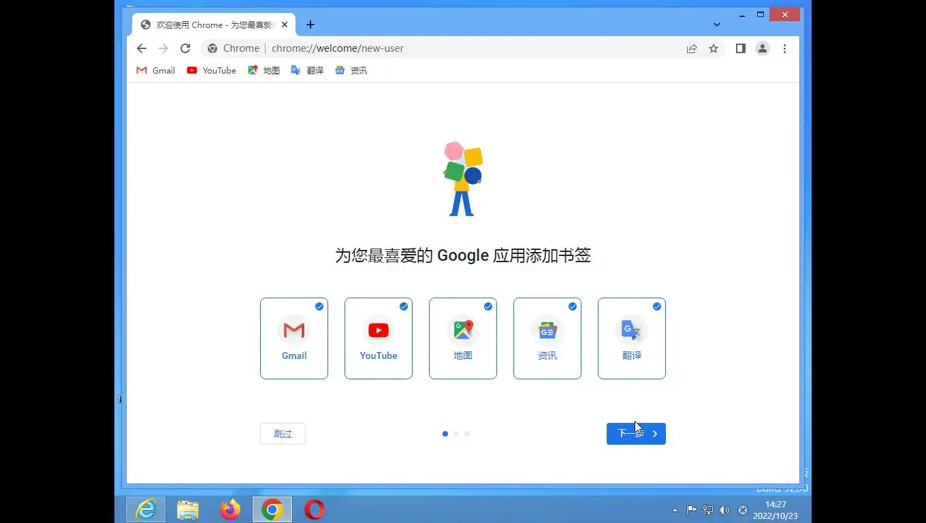The image size is (926, 523).
Task: Click the 跳过 skip button
Action: 283,434
